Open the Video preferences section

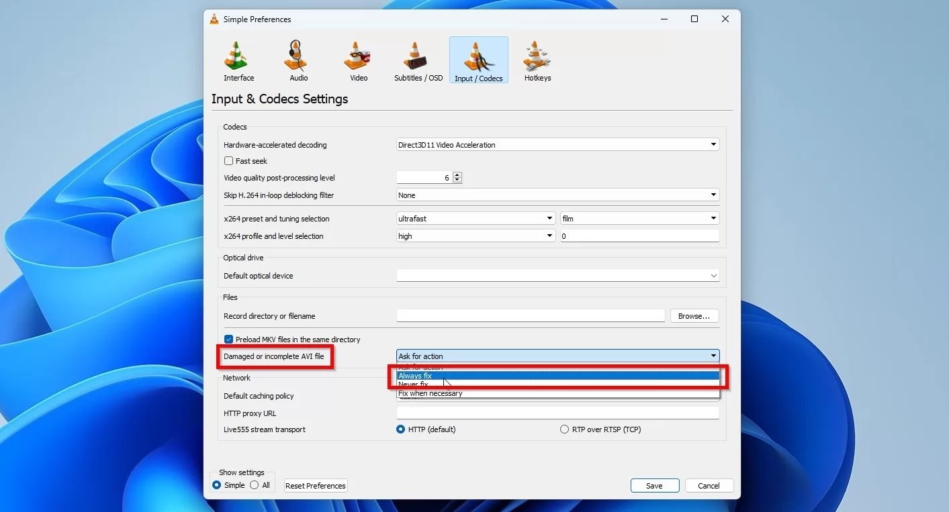[x=357, y=60]
